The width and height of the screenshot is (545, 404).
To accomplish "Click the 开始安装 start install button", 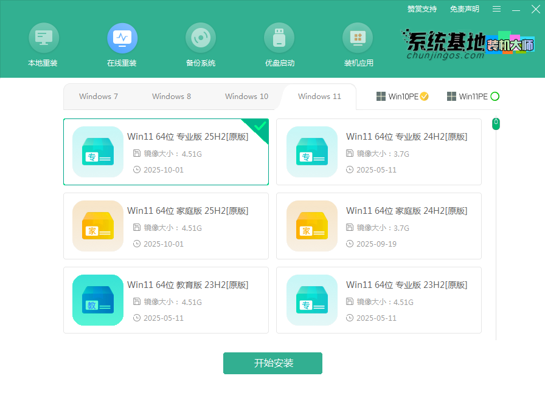I will coord(272,363).
